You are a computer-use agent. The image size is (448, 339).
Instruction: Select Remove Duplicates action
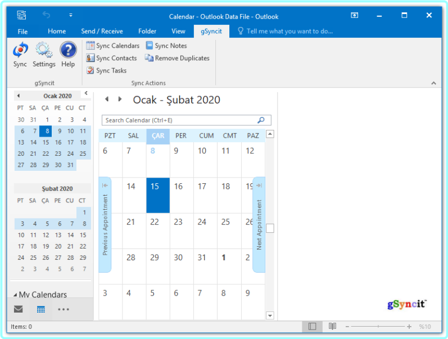click(x=177, y=58)
